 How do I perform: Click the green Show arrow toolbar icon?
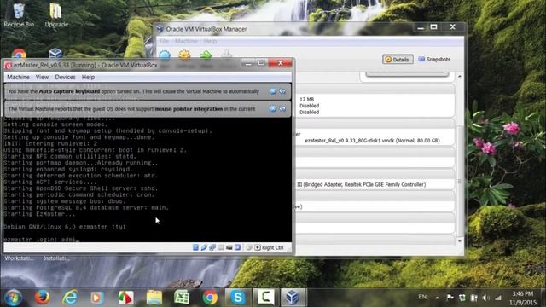point(206,55)
